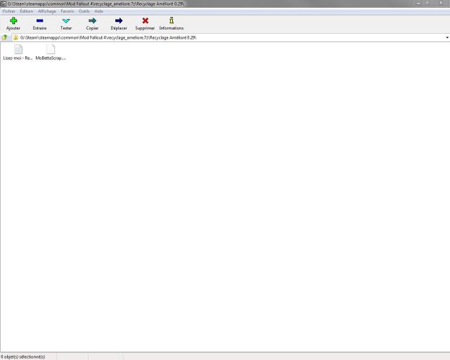Screen dimensions: 450x360
Task: Click the Ajouter green plus icon
Action: click(13, 20)
